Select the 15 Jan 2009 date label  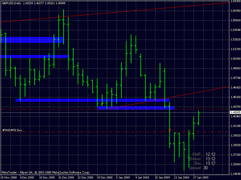click(x=162, y=178)
